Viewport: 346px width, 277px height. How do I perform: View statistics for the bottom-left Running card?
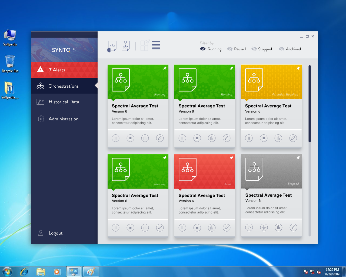[x=145, y=228]
